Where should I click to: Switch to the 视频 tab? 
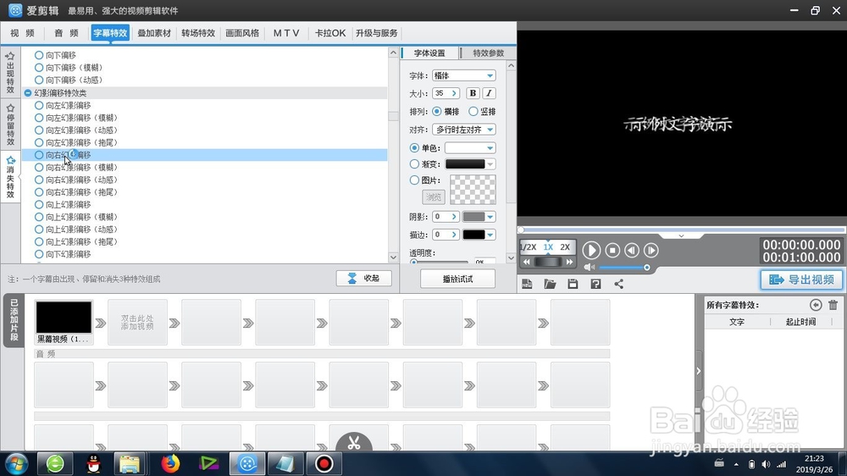point(22,33)
